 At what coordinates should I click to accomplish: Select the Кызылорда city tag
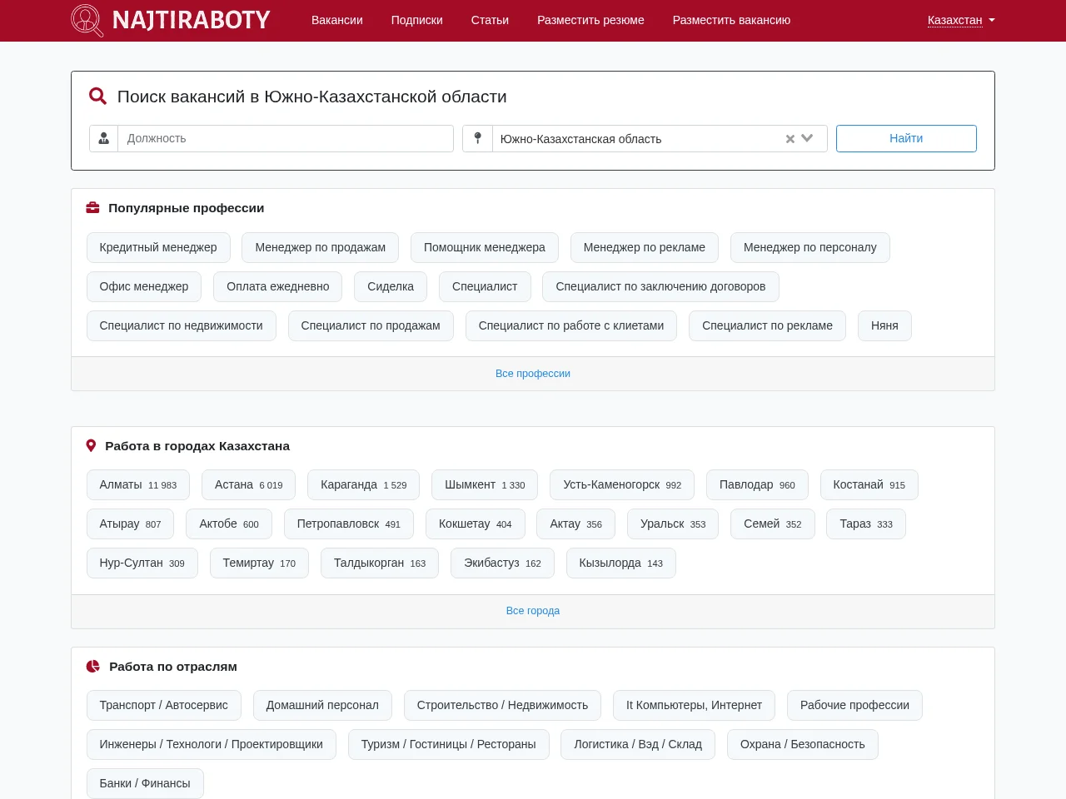coord(621,563)
